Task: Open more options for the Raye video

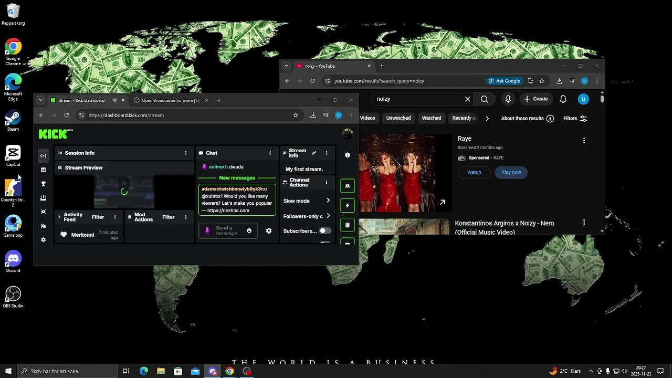Action: point(584,140)
